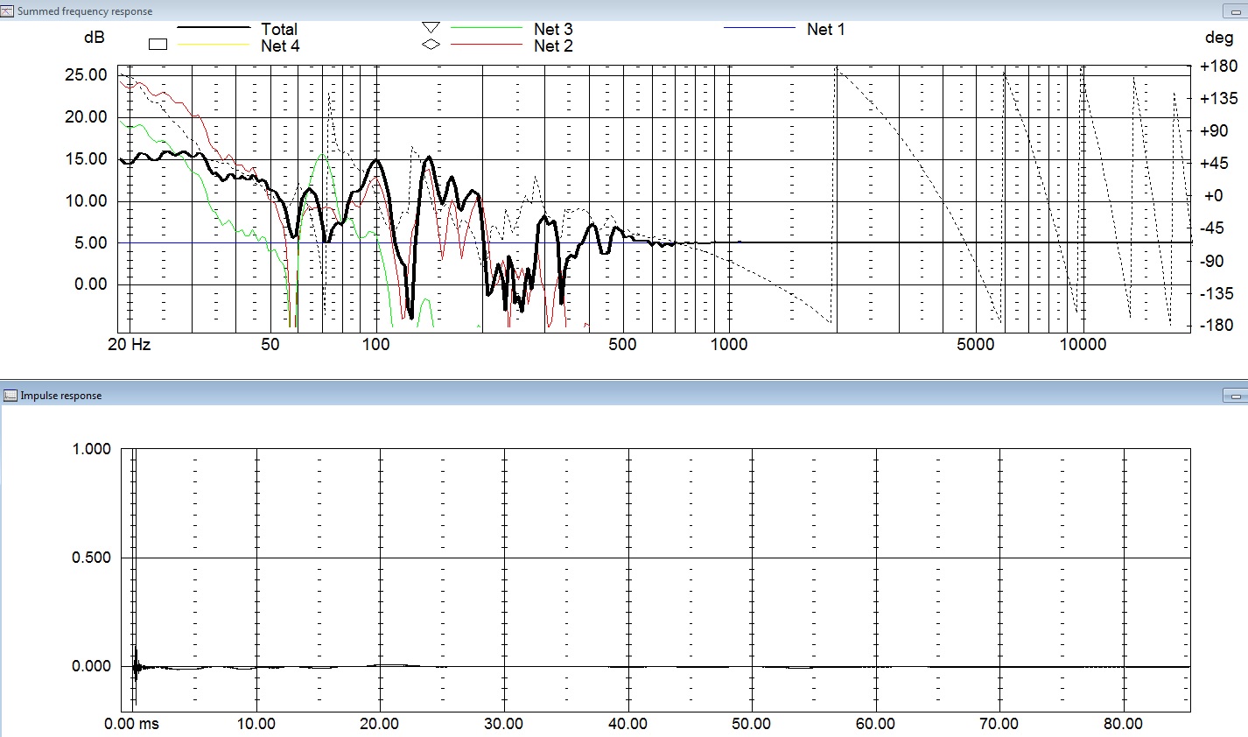Click the square marker beside Net 4
Screen dimensions: 1248x737
coord(158,46)
